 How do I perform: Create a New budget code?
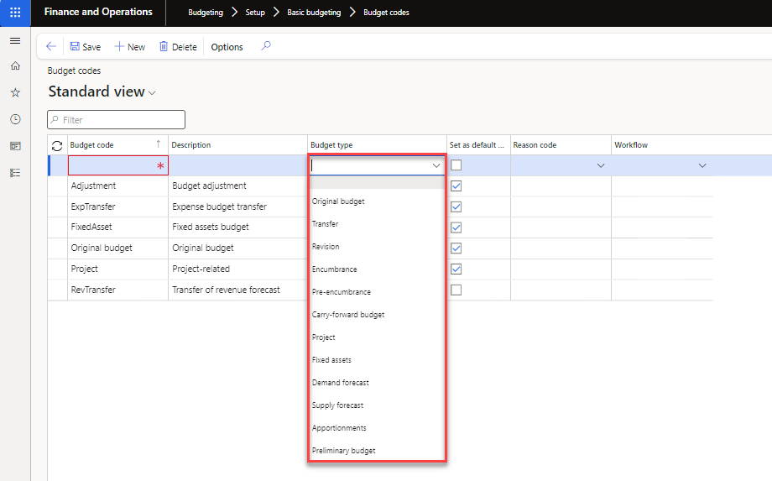click(129, 47)
